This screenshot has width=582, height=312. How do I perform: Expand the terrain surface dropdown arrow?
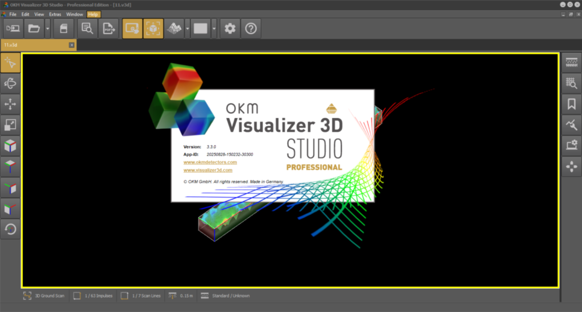186,28
